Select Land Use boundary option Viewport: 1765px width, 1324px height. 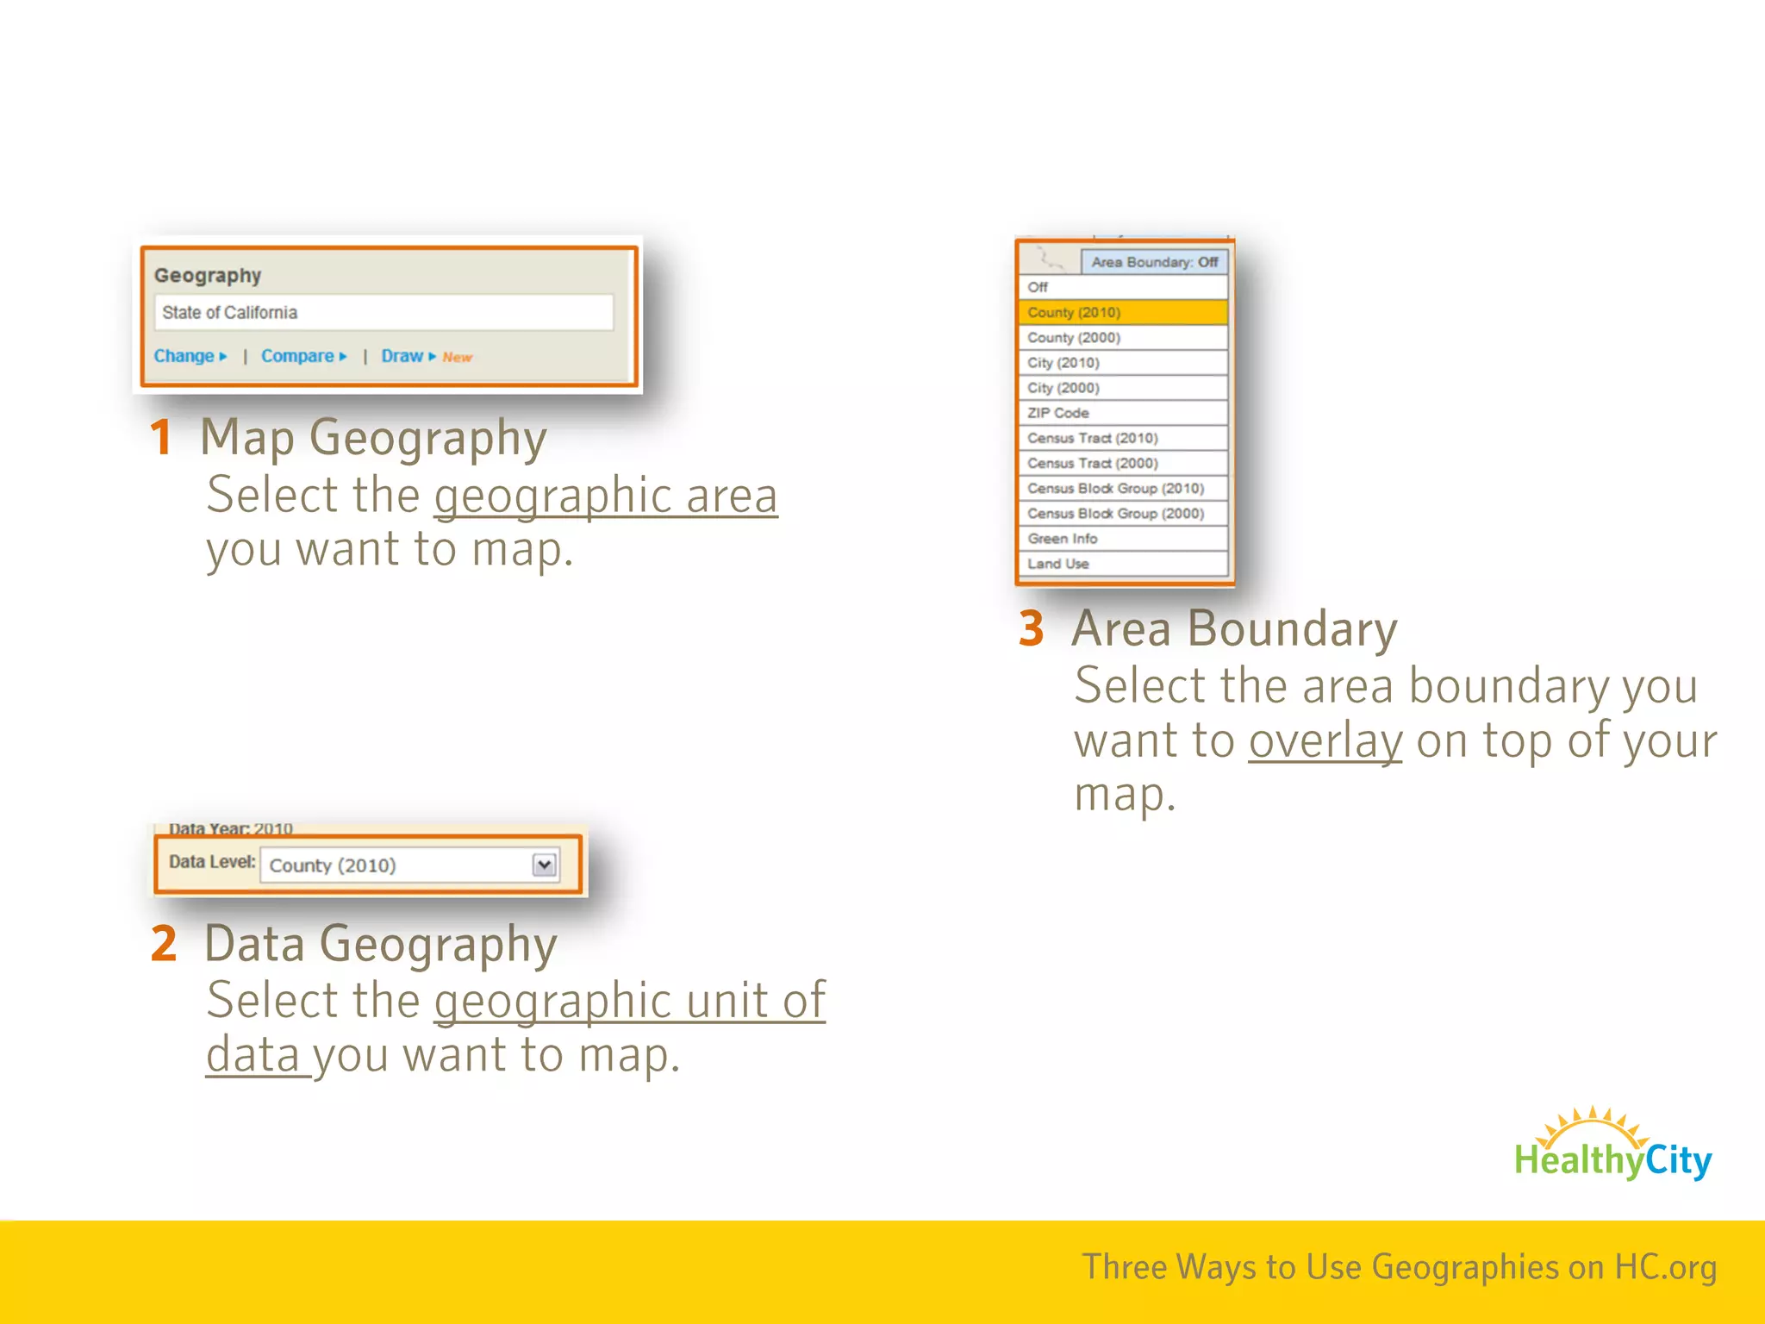[1122, 564]
